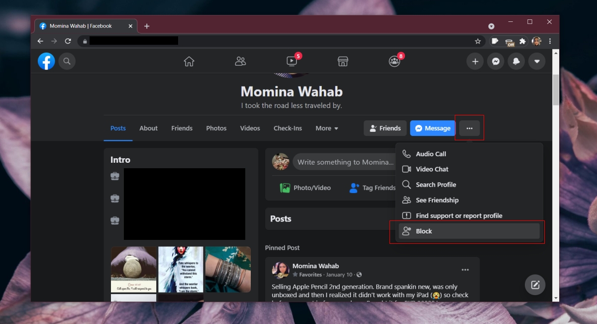Click the extension icon marked Off

click(x=509, y=42)
